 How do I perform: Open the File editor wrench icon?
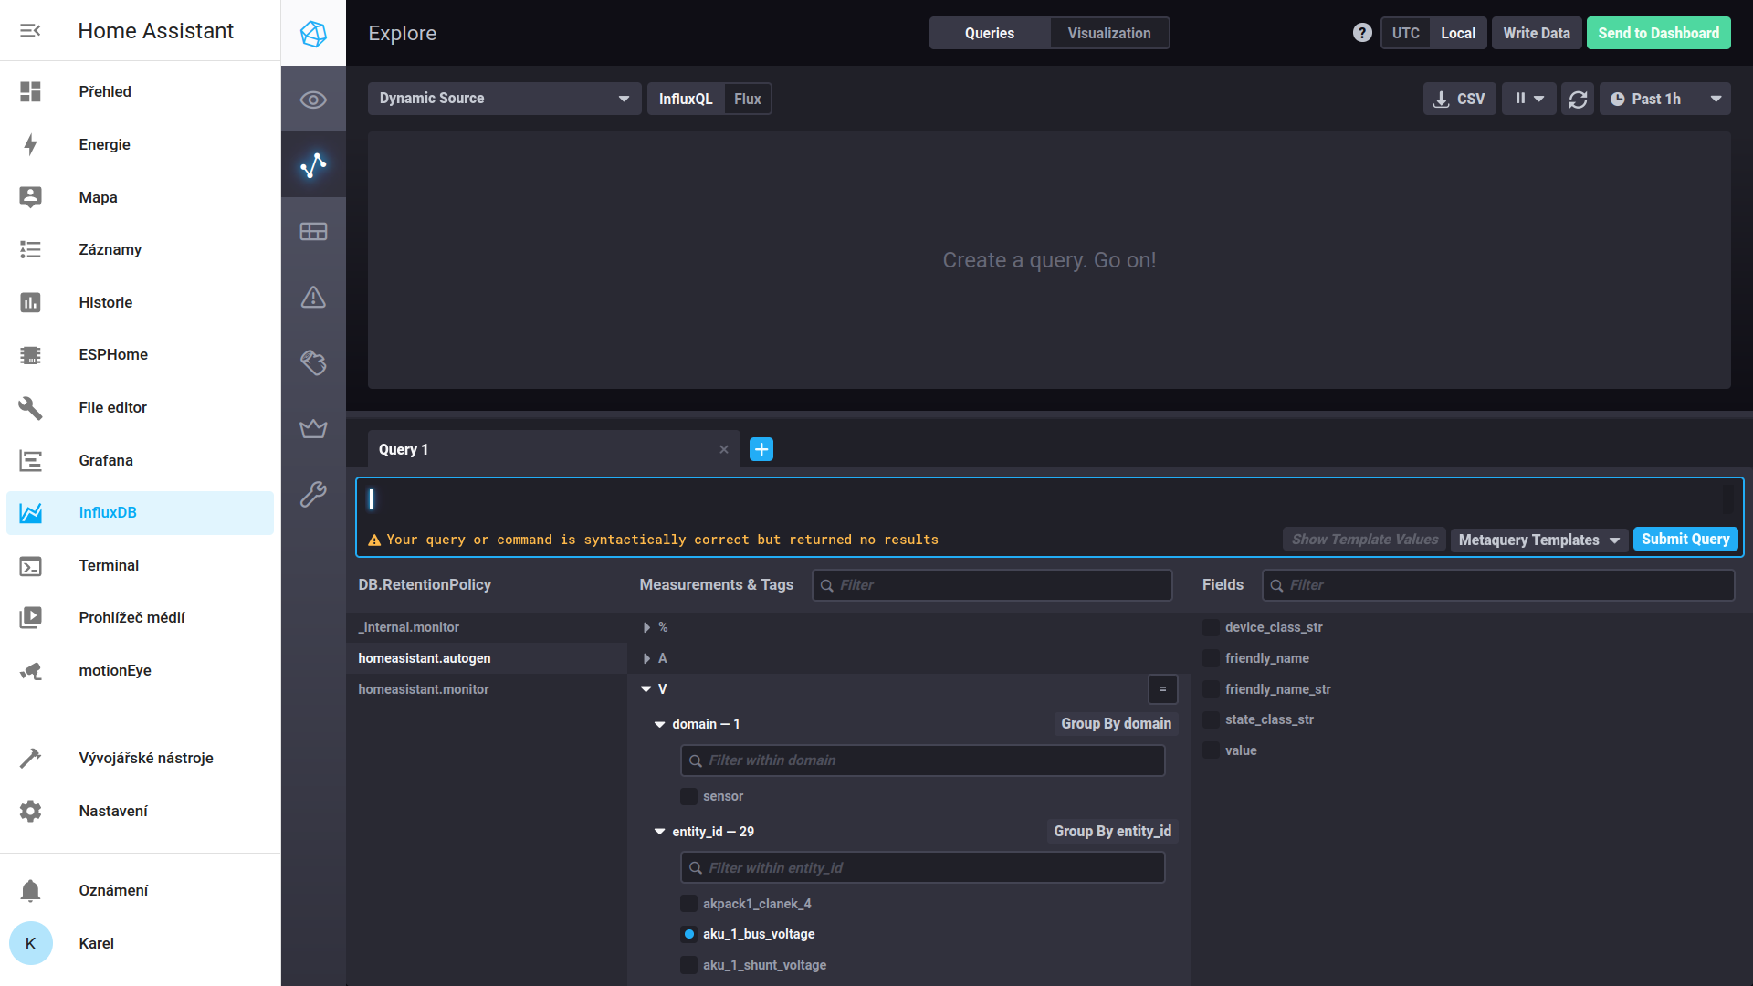[x=30, y=407]
